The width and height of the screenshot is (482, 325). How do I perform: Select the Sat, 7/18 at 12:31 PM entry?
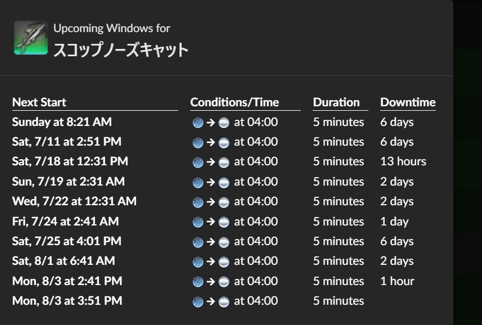(x=70, y=161)
